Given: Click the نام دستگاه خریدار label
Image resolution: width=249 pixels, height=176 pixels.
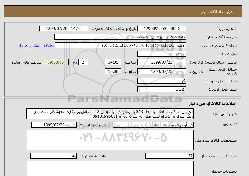Looking at the screenshot, I should (x=222, y=37).
